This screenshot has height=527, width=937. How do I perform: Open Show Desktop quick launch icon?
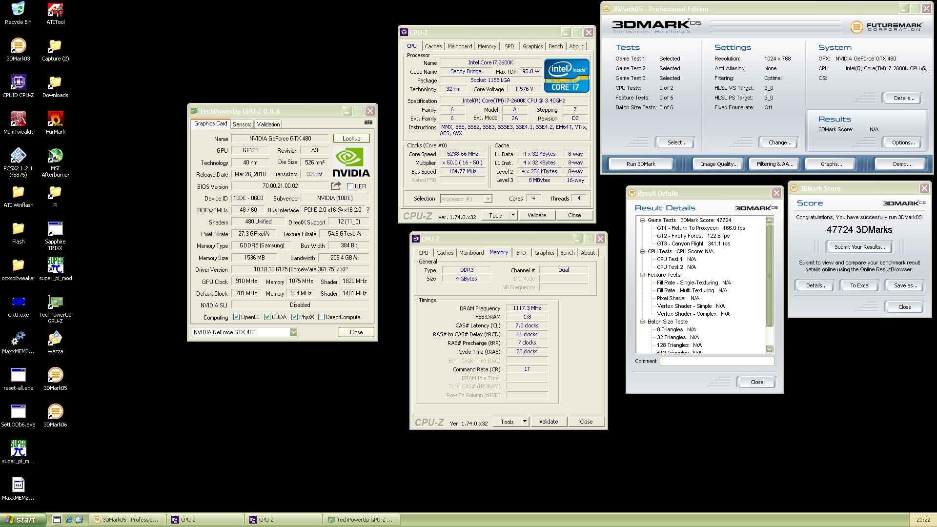click(57, 520)
